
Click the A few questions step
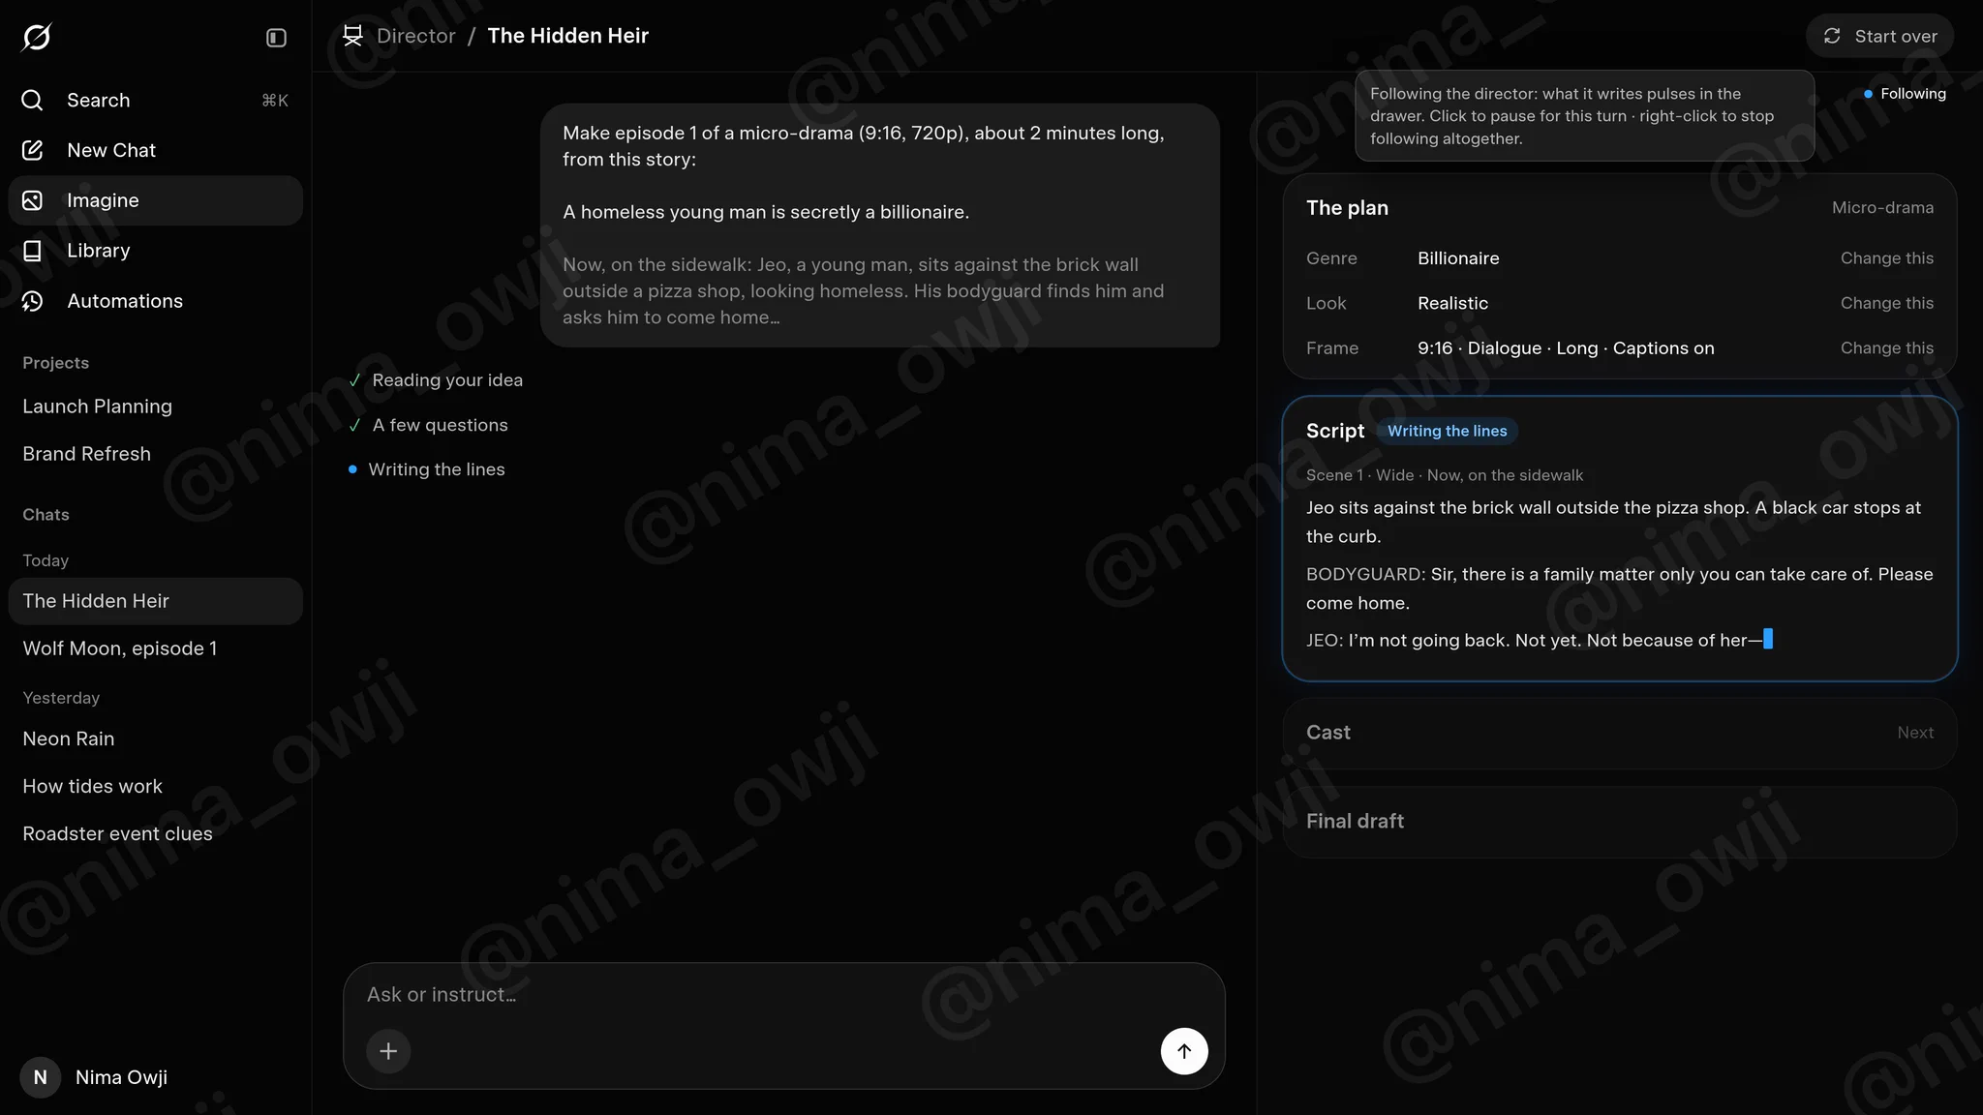428,425
